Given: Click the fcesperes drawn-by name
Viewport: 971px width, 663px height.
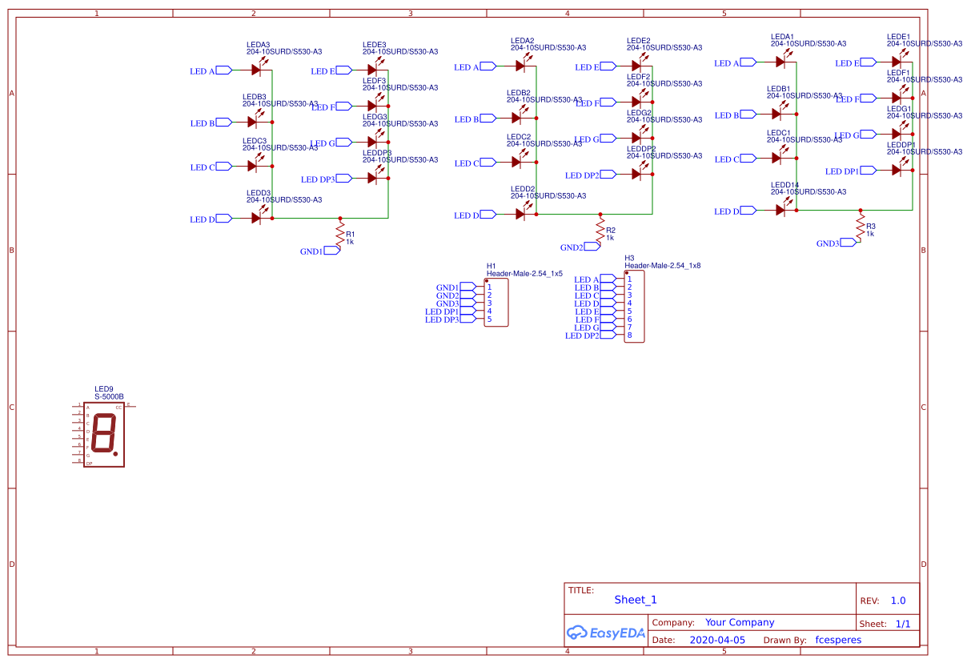Looking at the screenshot, I should pos(838,640).
